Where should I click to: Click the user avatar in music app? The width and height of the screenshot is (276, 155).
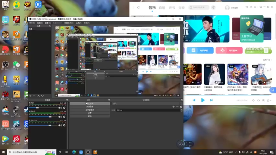coord(227,8)
